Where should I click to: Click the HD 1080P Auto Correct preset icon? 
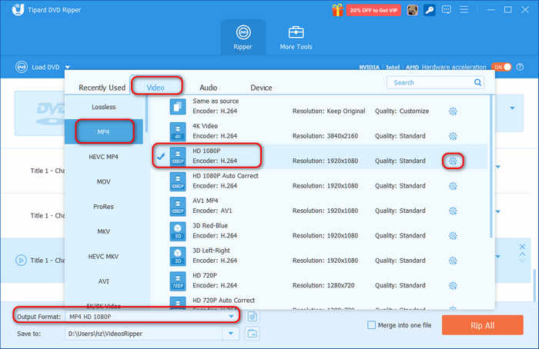178,181
